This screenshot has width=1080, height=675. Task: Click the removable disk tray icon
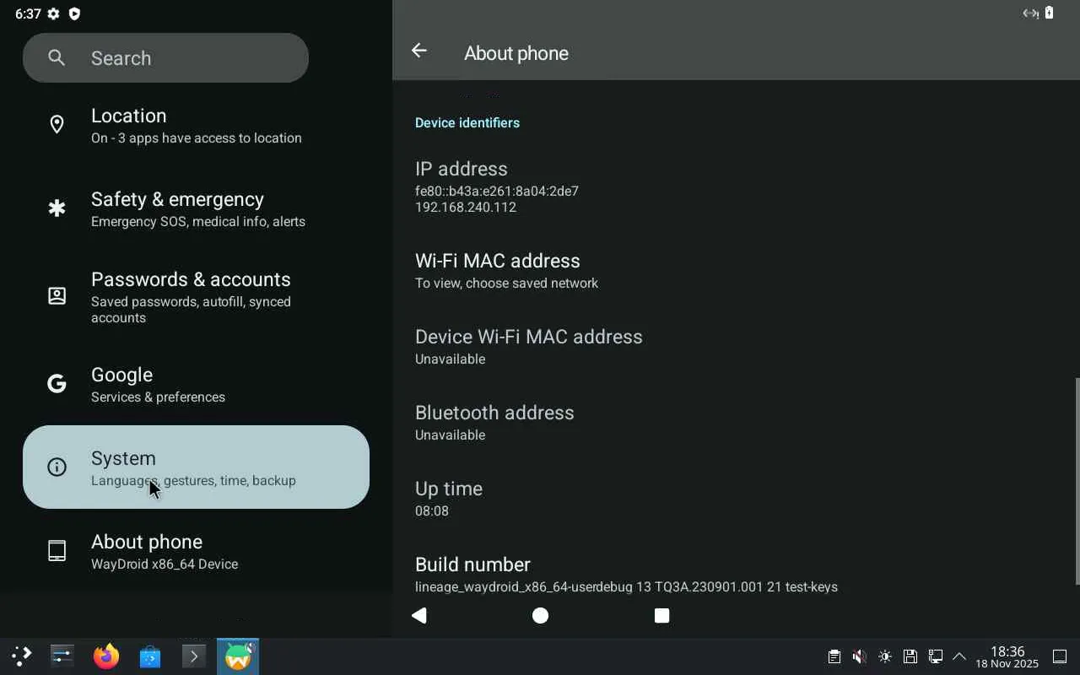pyautogui.click(x=910, y=656)
